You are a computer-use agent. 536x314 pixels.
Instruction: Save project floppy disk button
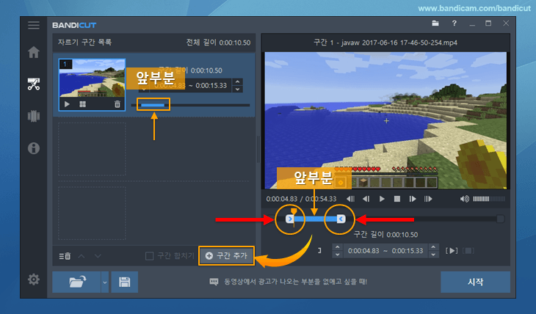point(124,282)
